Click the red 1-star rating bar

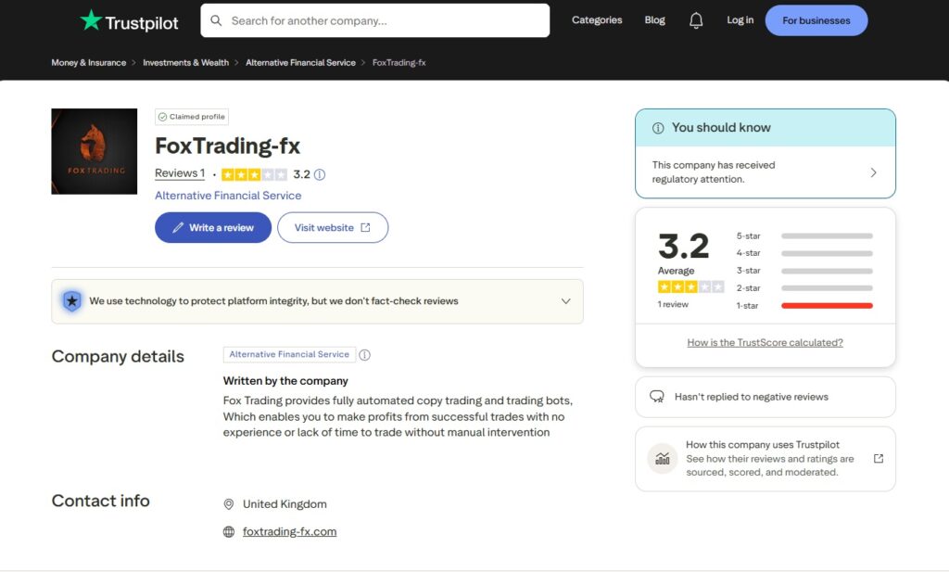point(827,305)
